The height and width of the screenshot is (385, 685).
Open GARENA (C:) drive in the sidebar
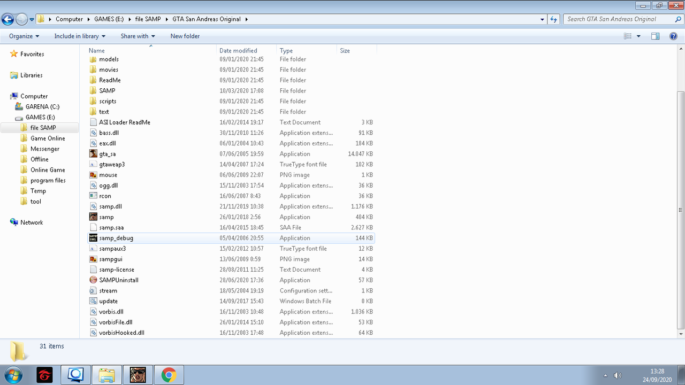[x=42, y=107]
